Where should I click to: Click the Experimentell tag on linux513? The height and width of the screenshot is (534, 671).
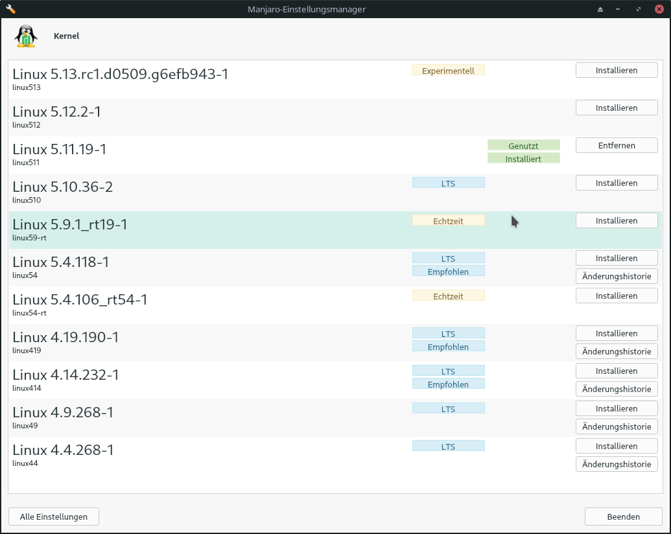click(449, 71)
